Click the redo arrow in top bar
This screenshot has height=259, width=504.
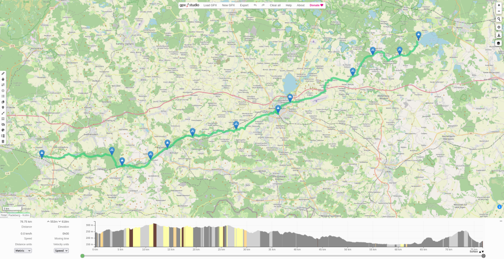click(x=263, y=5)
